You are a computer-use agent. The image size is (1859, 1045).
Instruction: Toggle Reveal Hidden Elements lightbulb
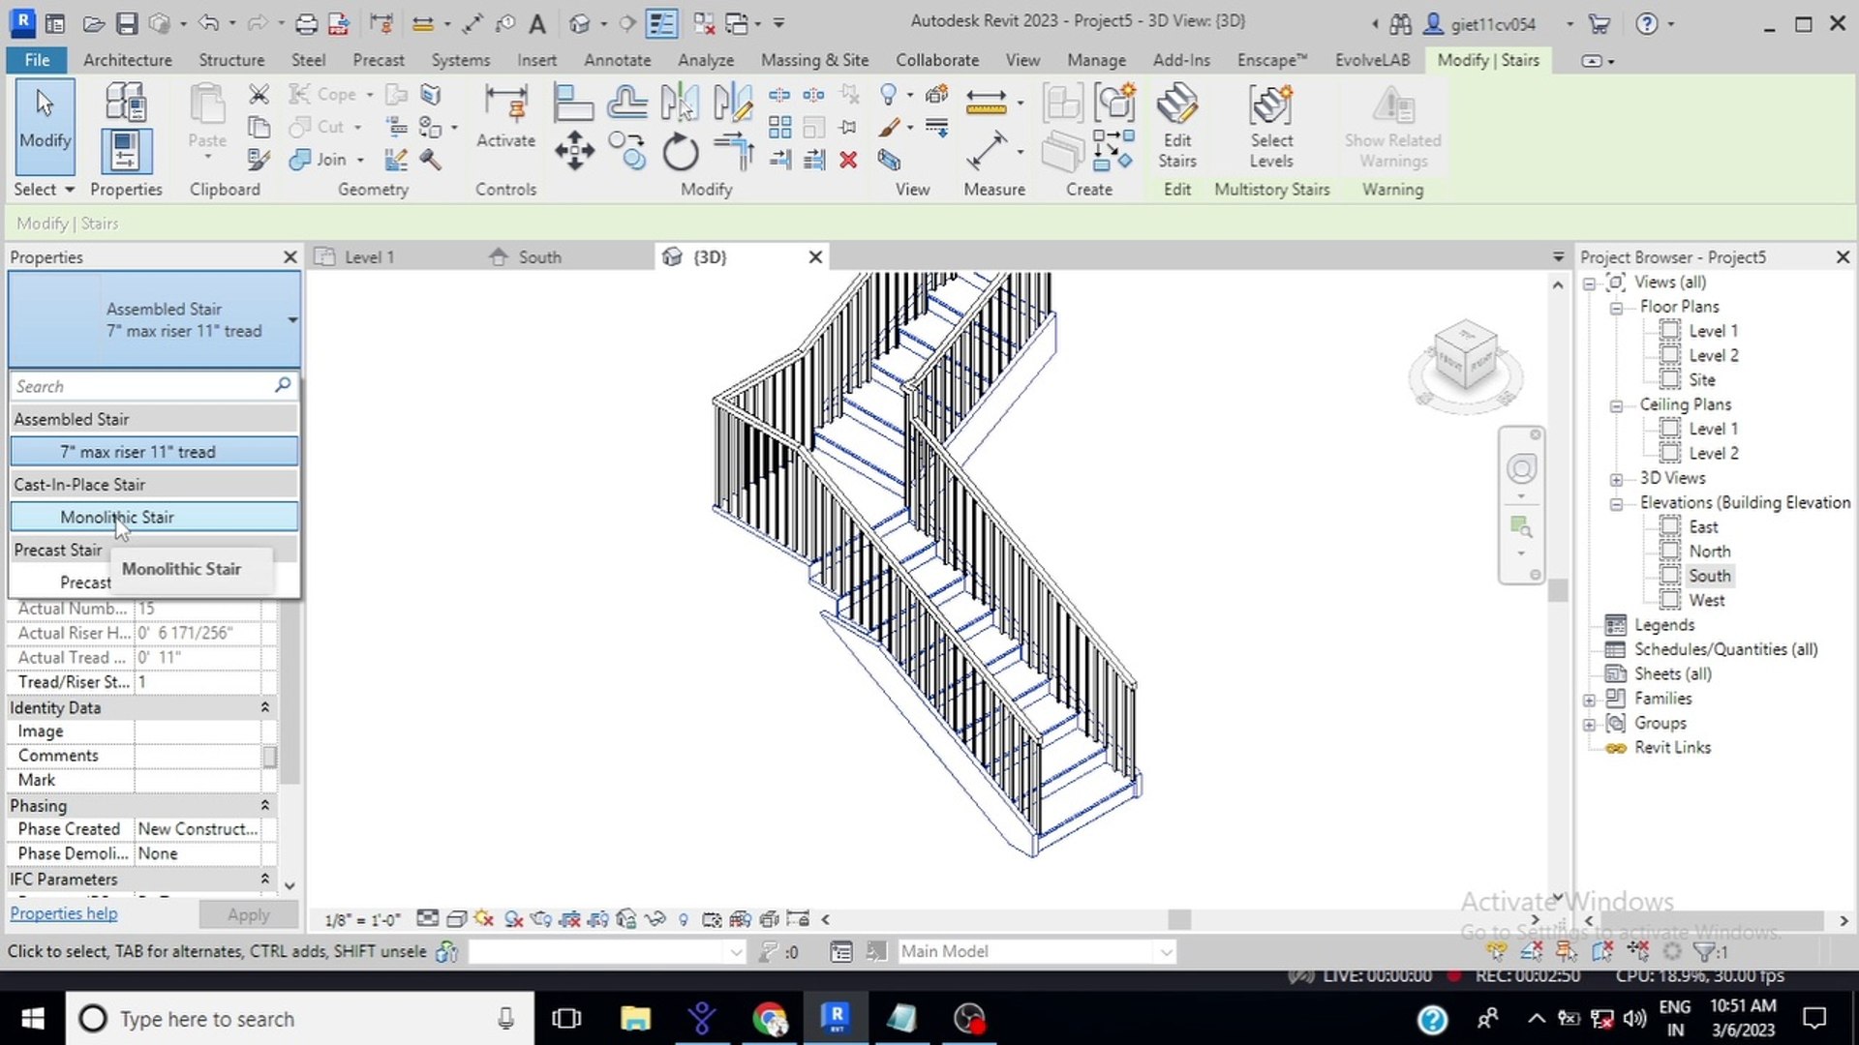click(684, 919)
